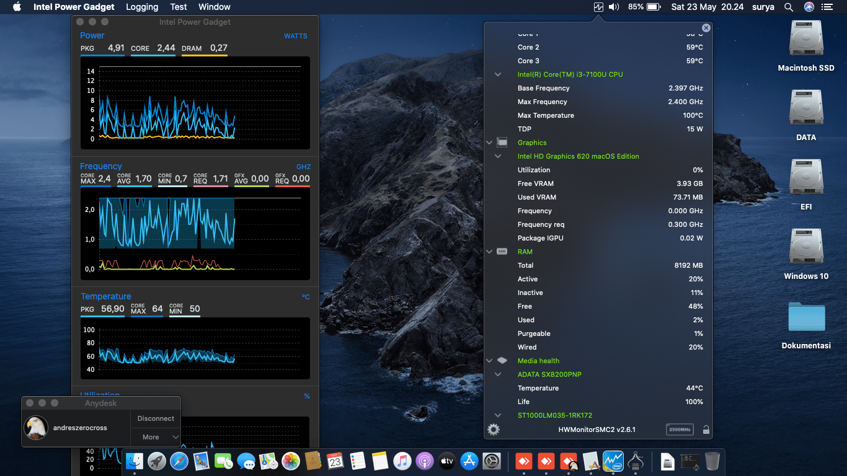Collapse the Media health group
Viewport: 847px width, 476px height.
(x=489, y=361)
